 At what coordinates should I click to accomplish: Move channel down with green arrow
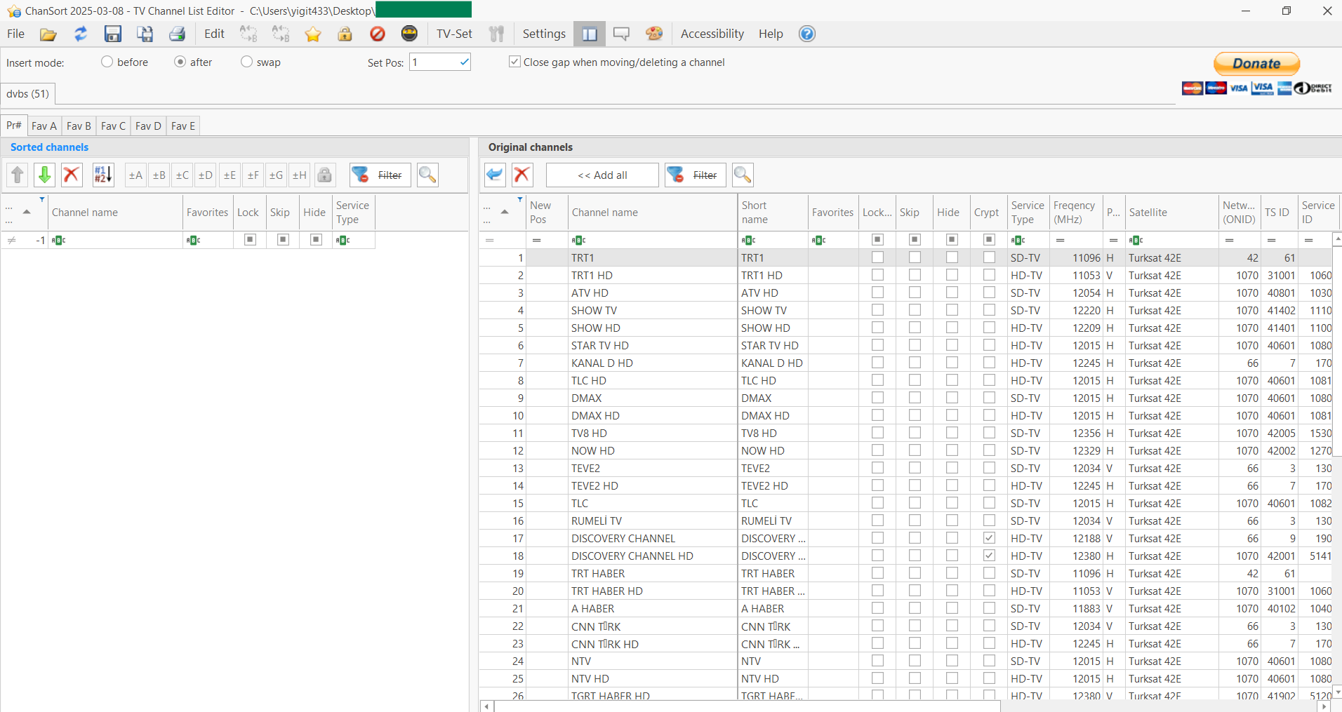pyautogui.click(x=44, y=175)
